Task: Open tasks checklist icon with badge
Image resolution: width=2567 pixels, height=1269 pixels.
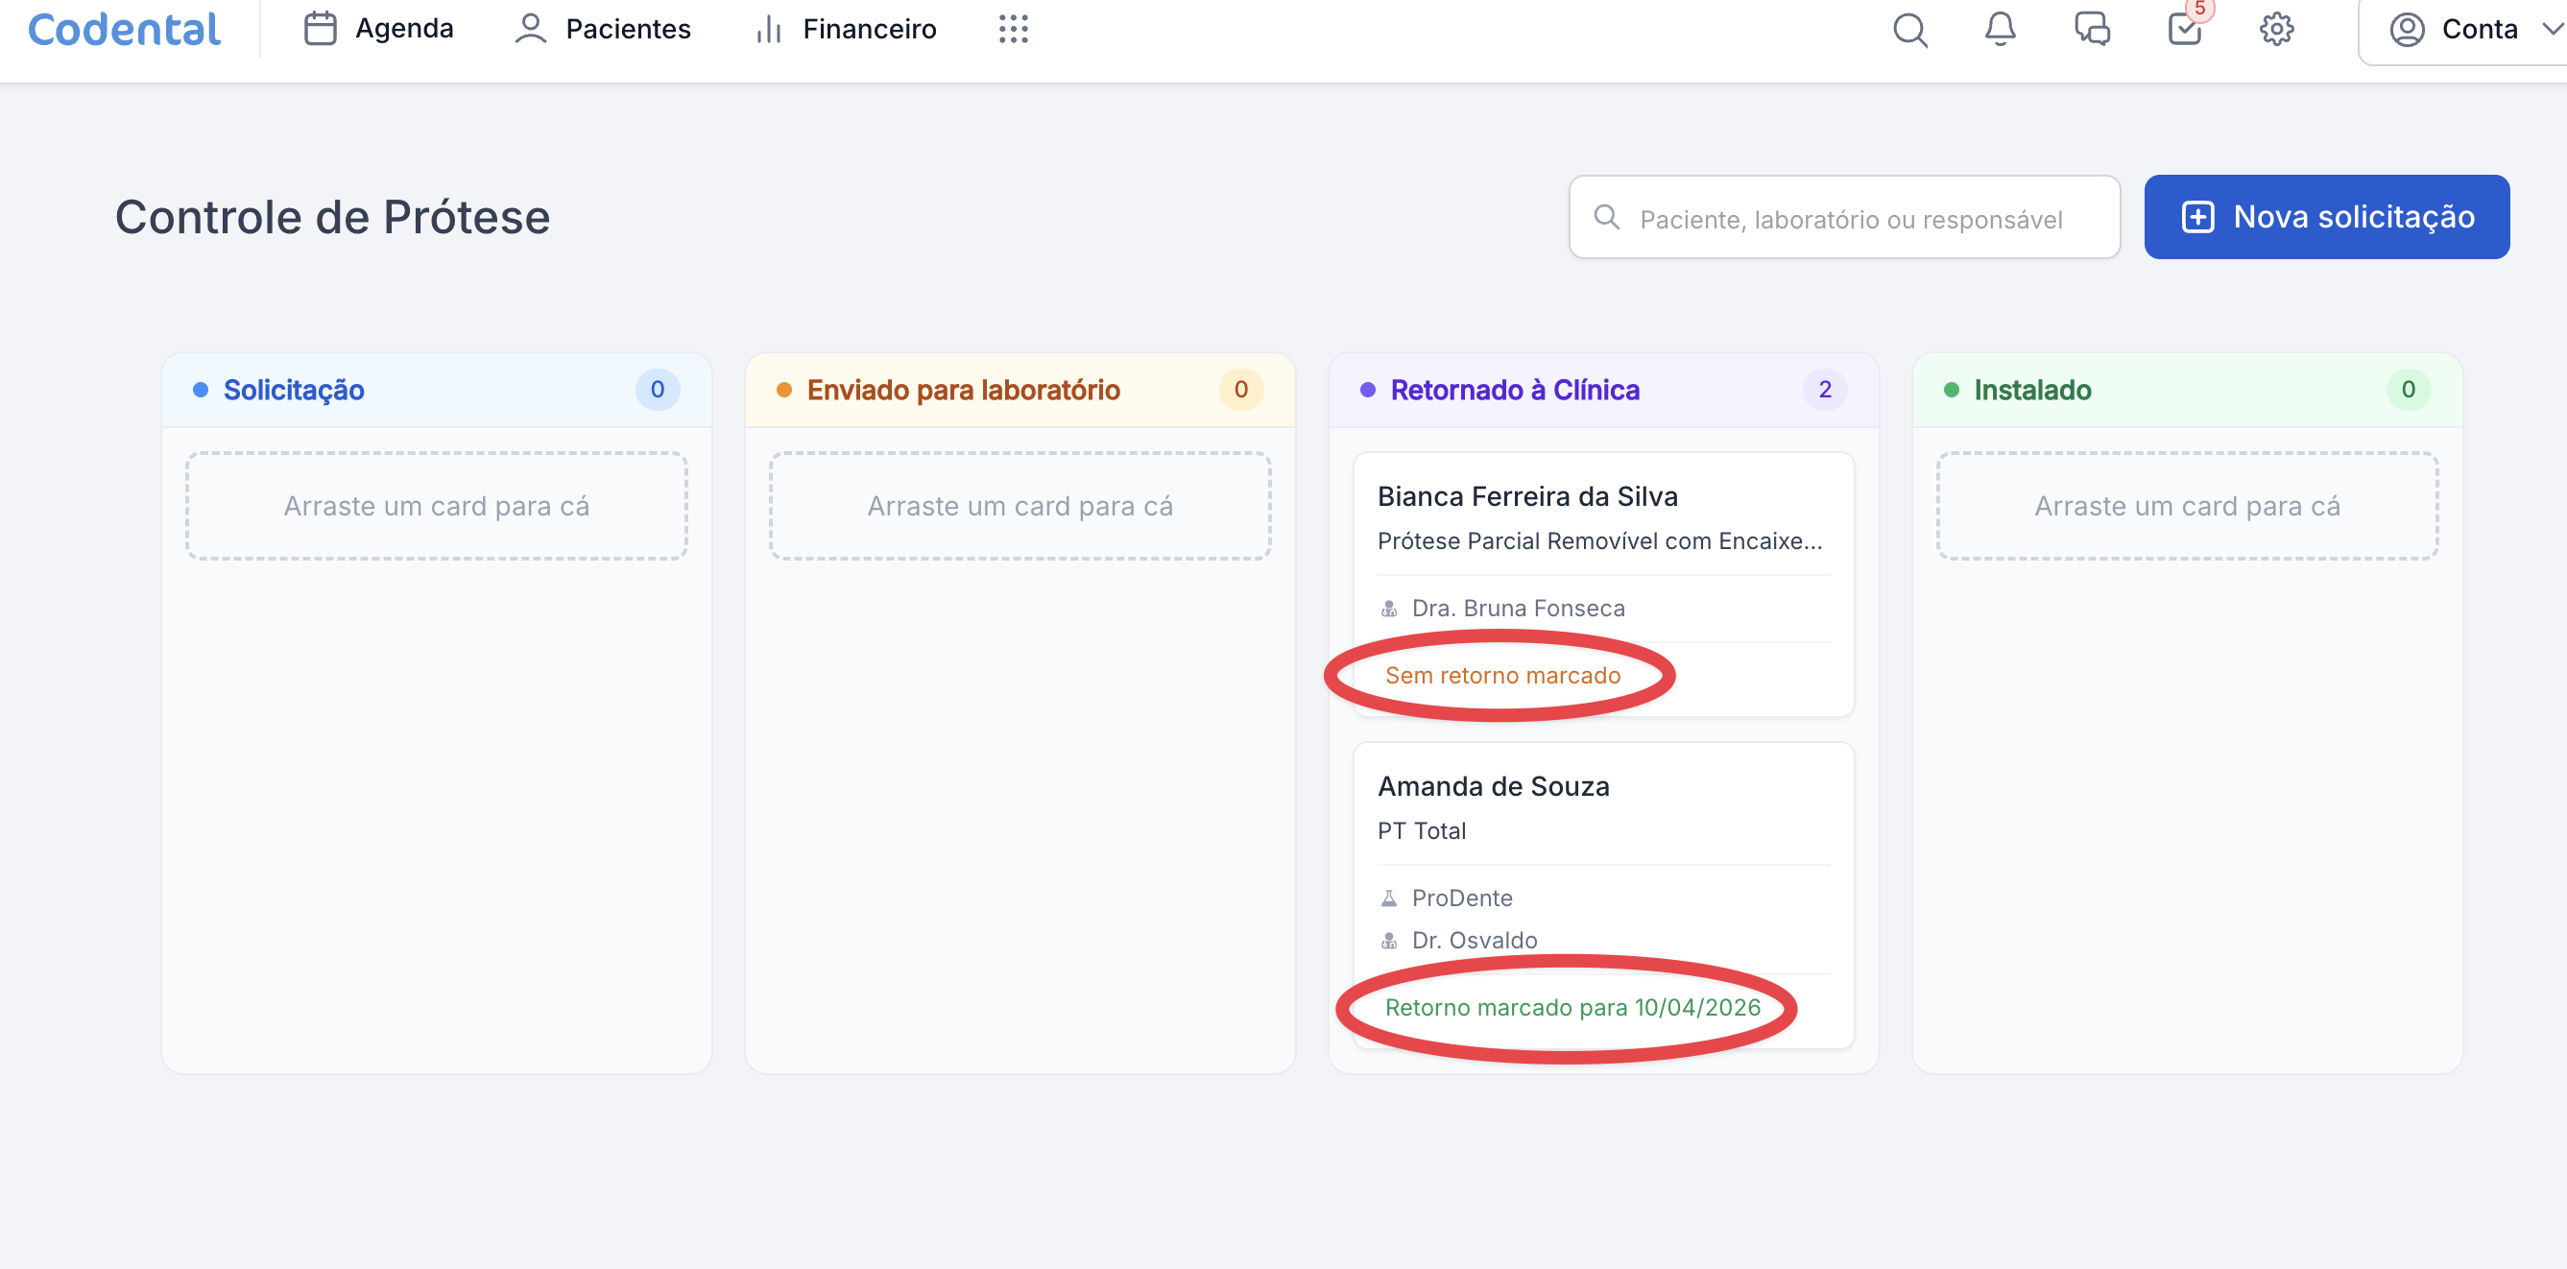Action: tap(2183, 30)
